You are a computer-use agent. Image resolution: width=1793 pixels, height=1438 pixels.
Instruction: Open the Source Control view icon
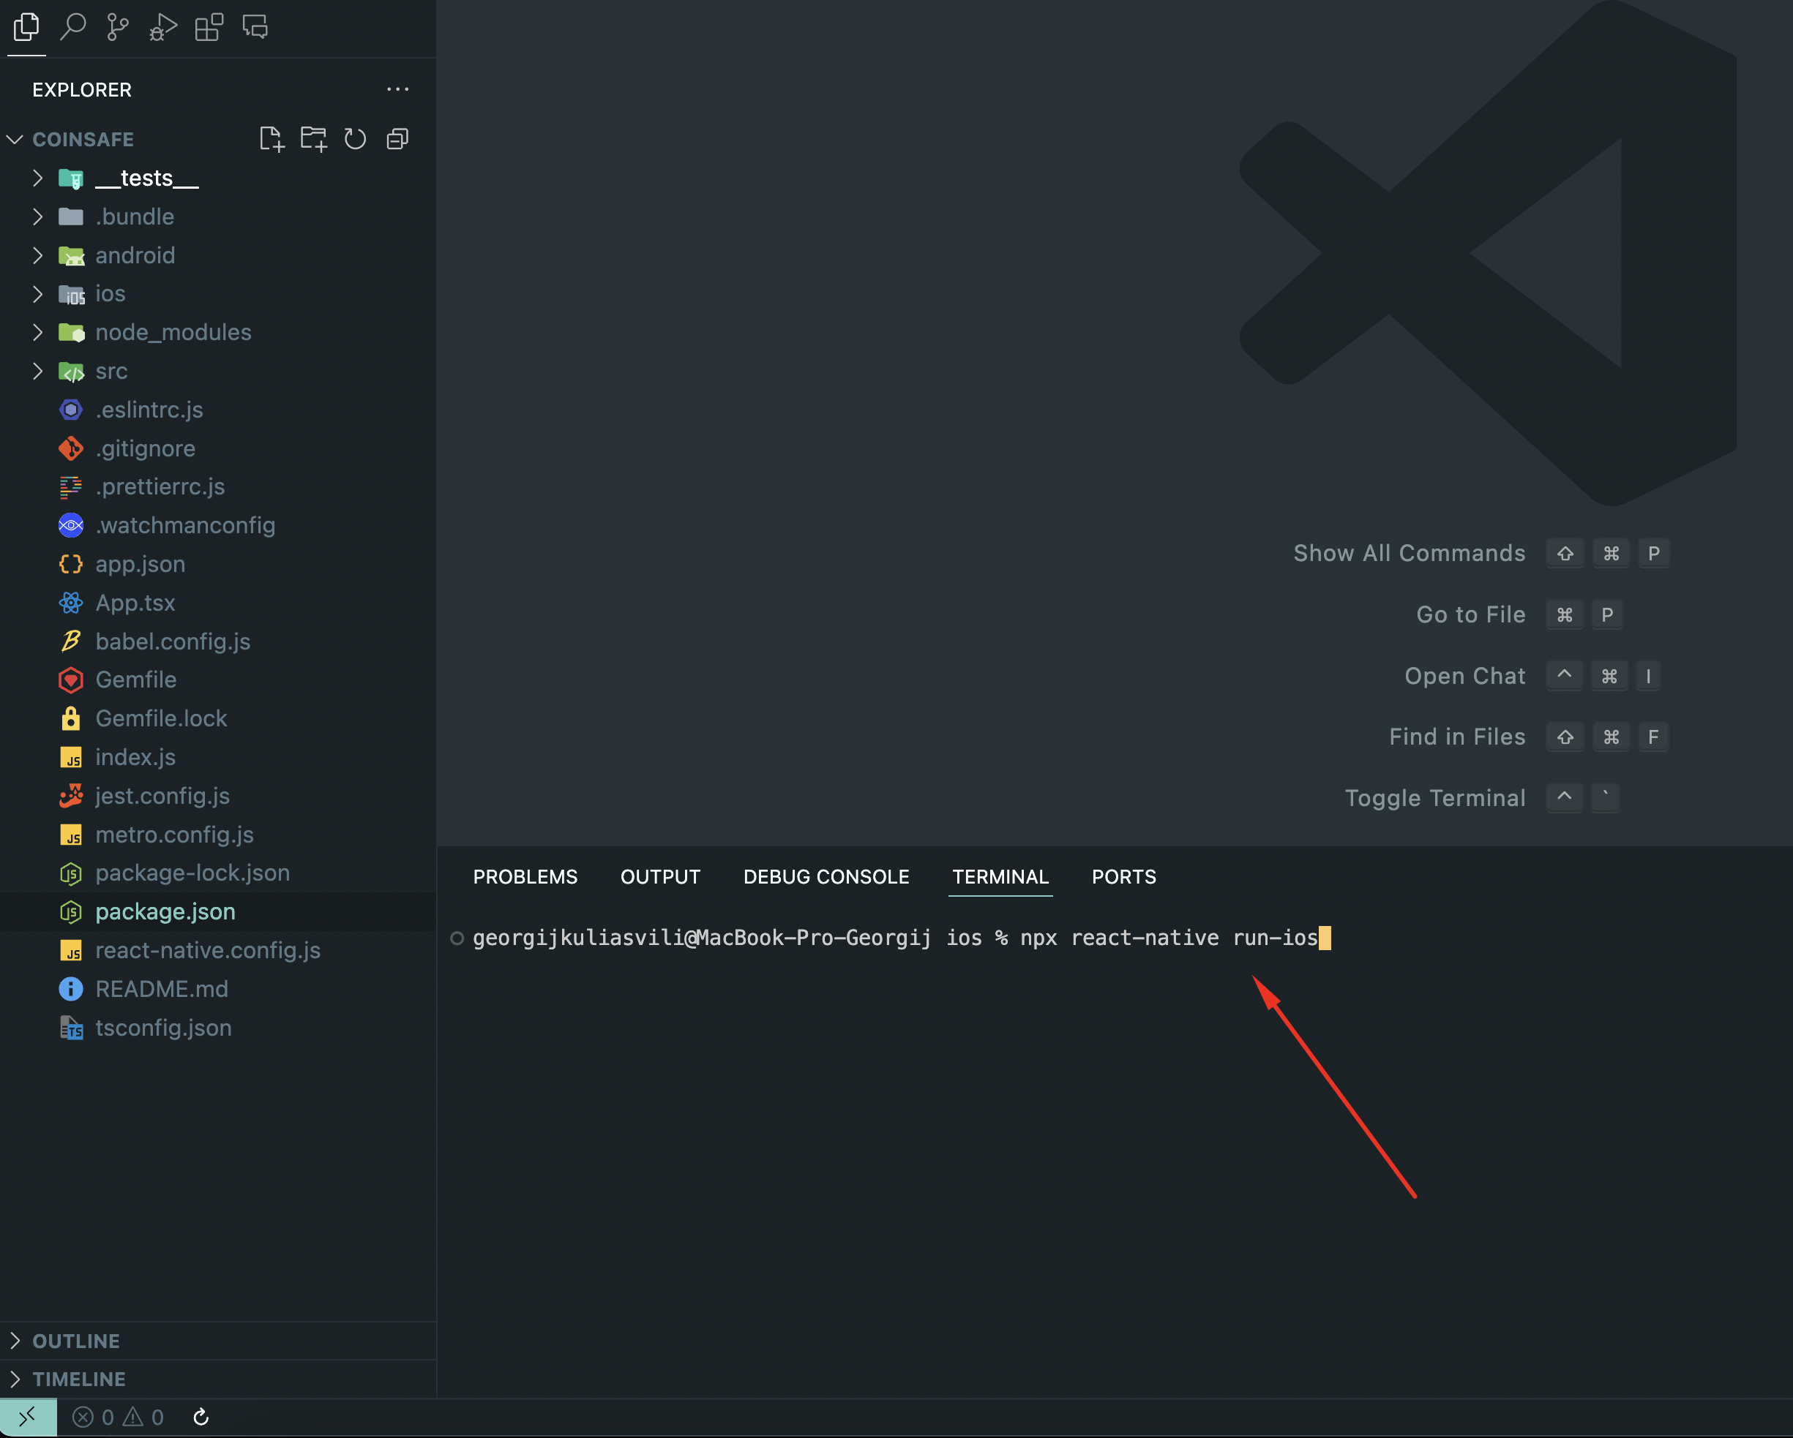pyautogui.click(x=118, y=28)
